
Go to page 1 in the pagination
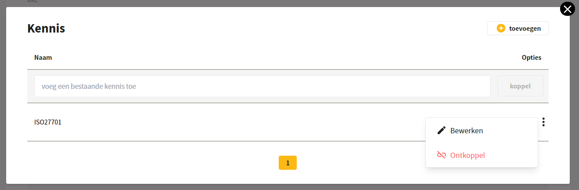click(288, 163)
